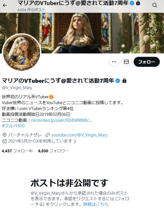Click the blue verified badge beside profile name

point(118,81)
